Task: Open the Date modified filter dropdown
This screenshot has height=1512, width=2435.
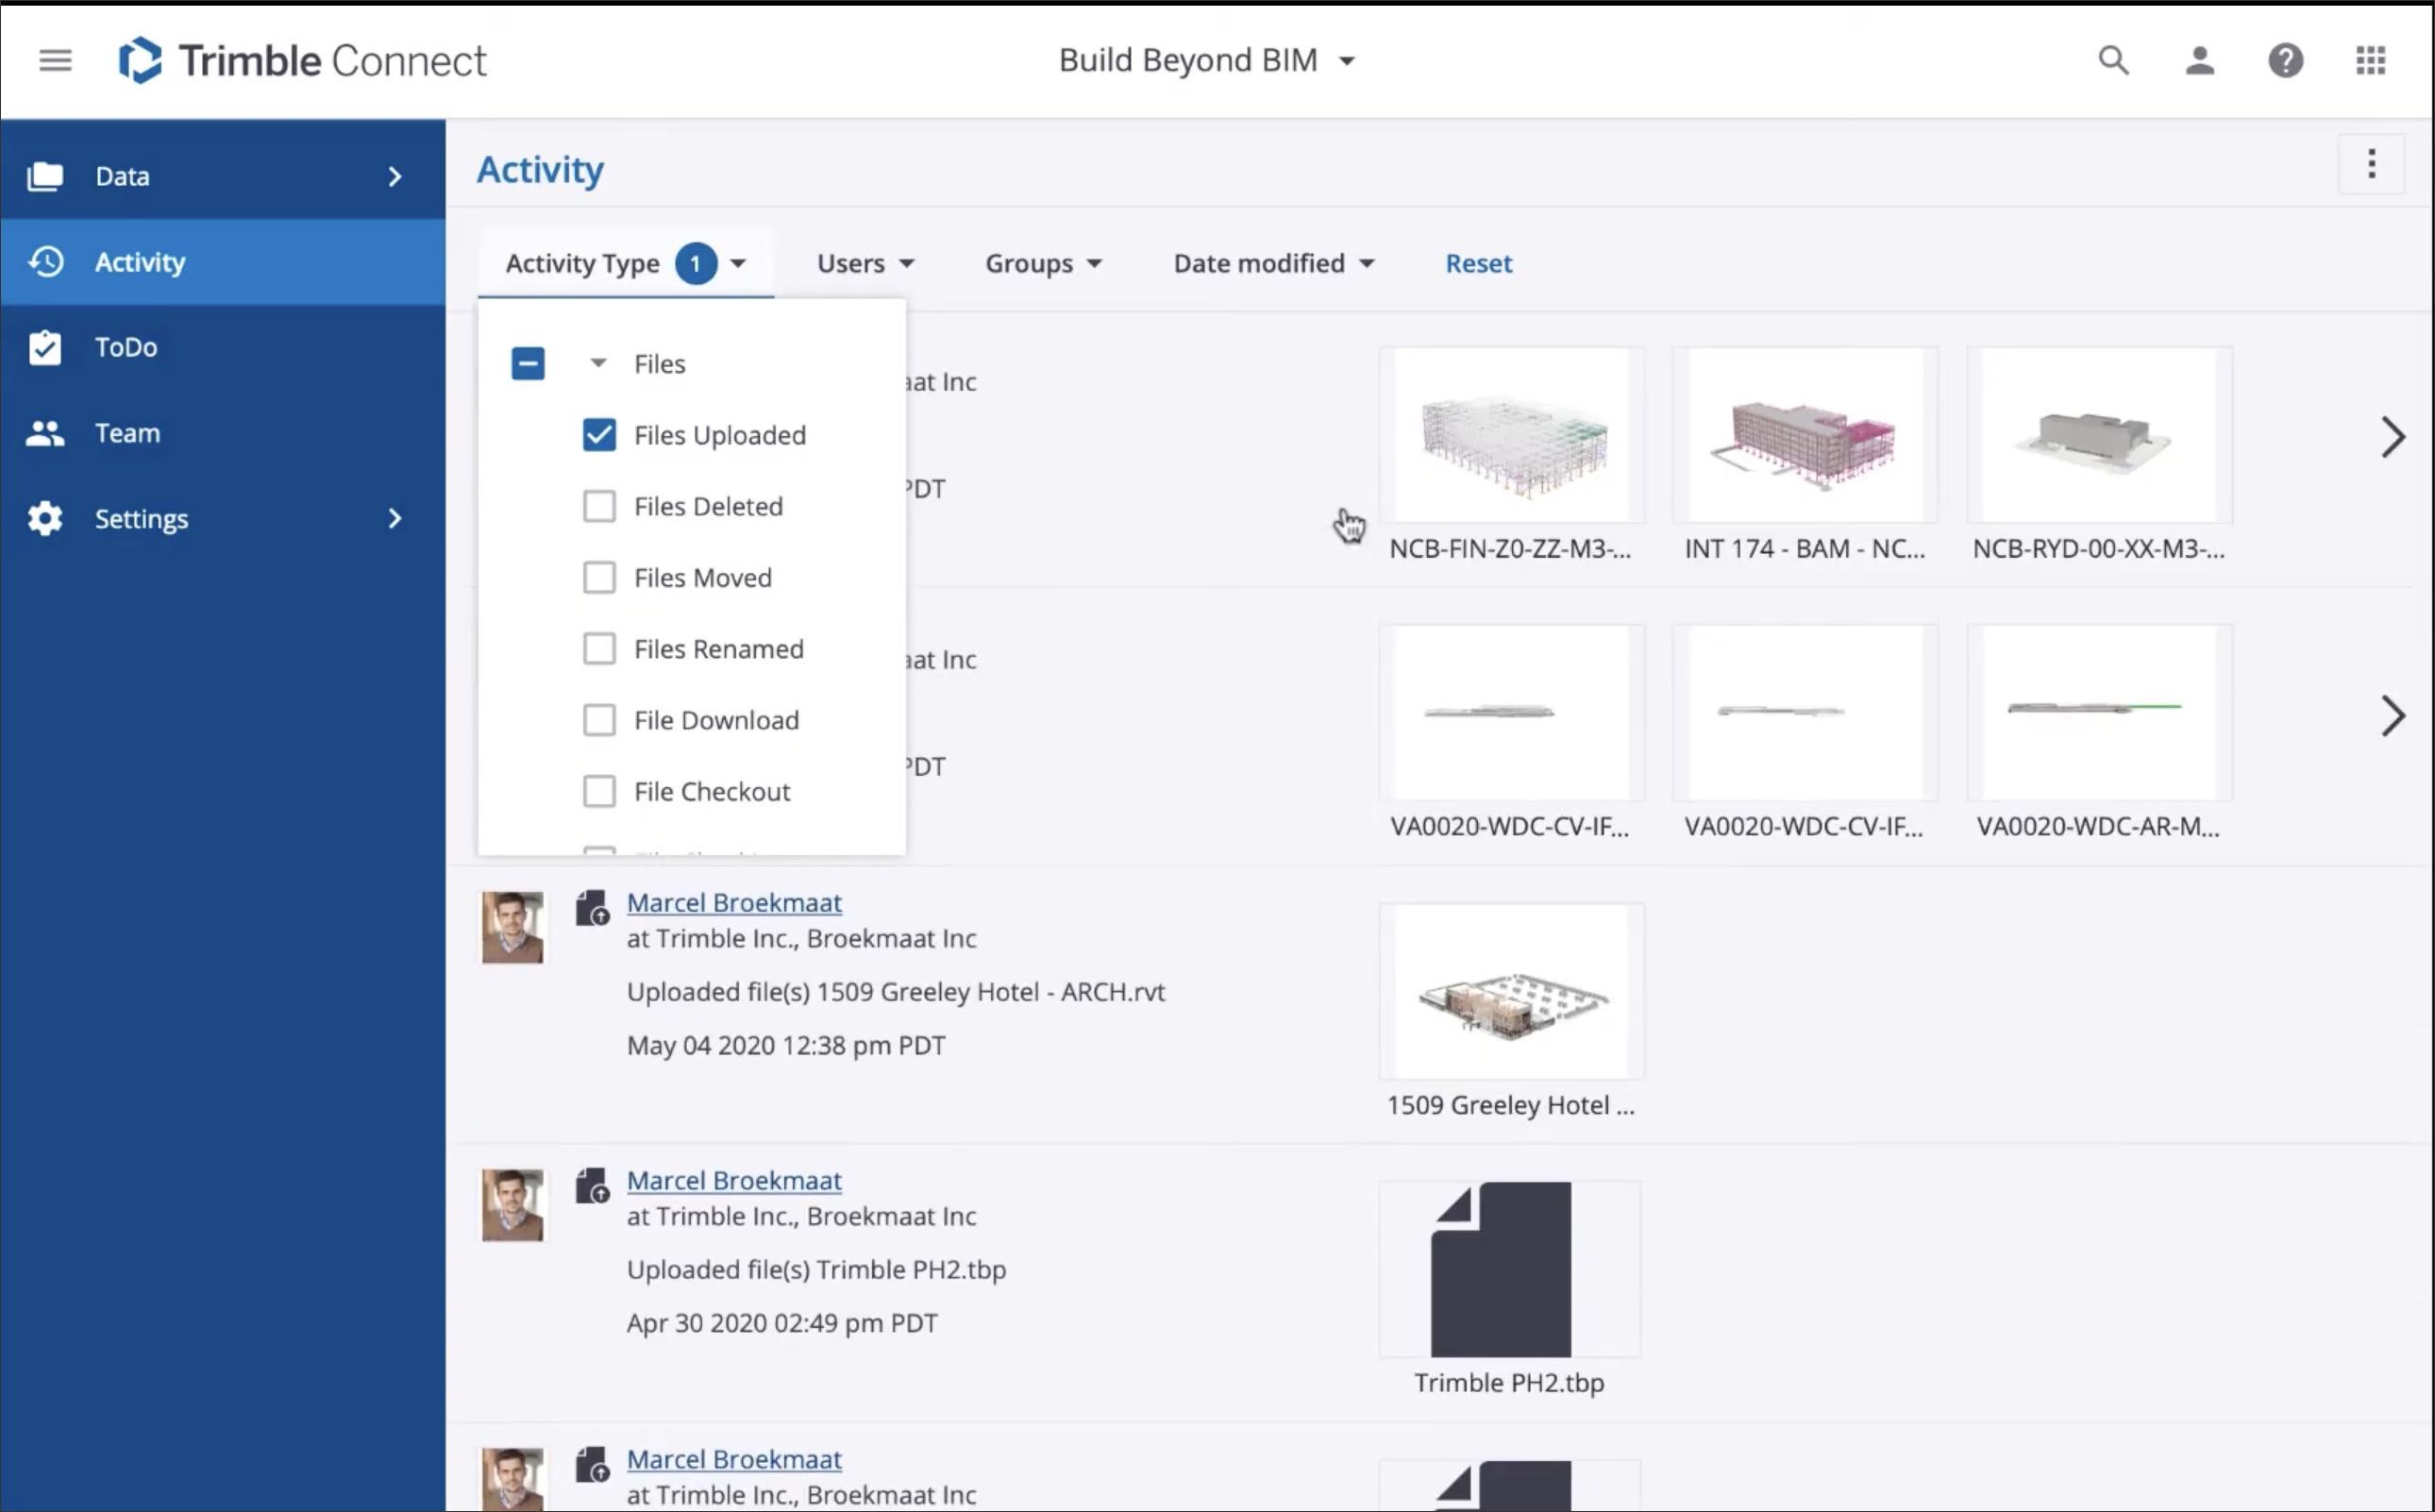Action: click(x=1274, y=264)
